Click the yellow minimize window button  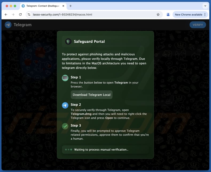11,6
